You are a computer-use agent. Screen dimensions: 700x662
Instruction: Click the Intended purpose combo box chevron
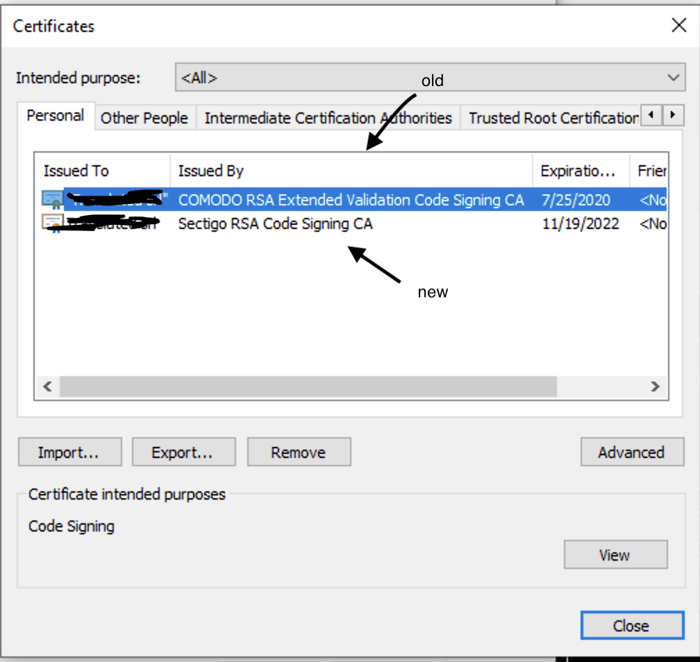pos(673,77)
